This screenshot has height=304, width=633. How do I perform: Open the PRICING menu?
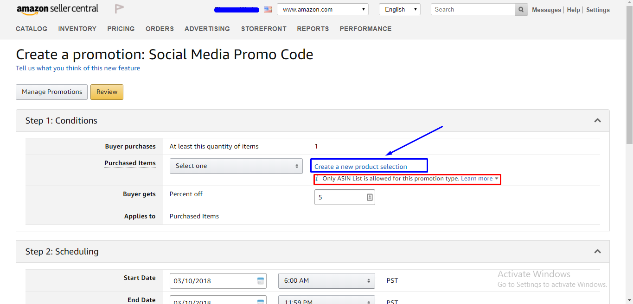pyautogui.click(x=121, y=29)
